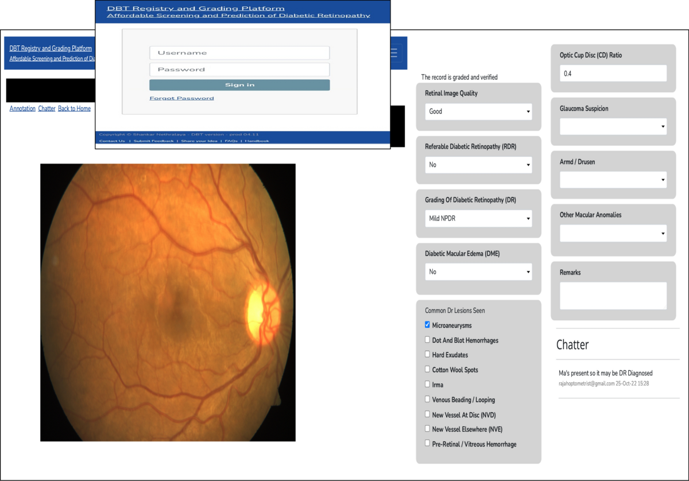Enable Pre-Retinal / Vitreous Hemorrhage checkbox

pyautogui.click(x=427, y=444)
